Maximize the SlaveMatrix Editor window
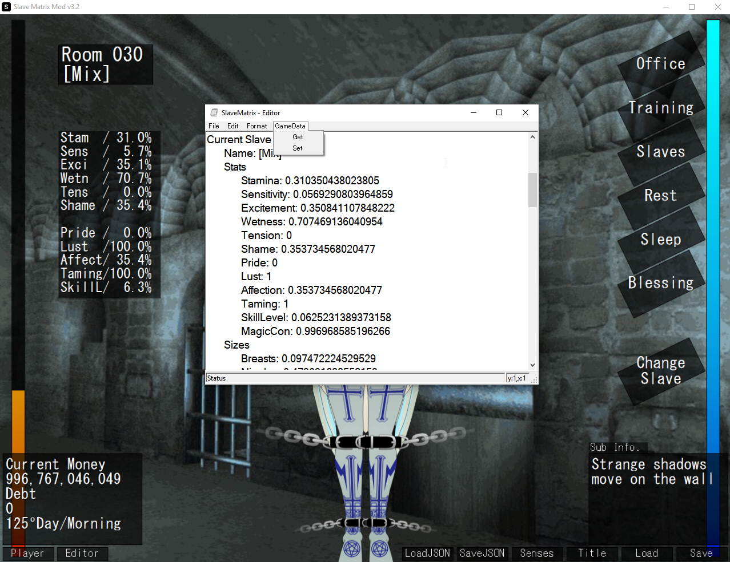Viewport: 730px width, 562px height. pyautogui.click(x=499, y=112)
